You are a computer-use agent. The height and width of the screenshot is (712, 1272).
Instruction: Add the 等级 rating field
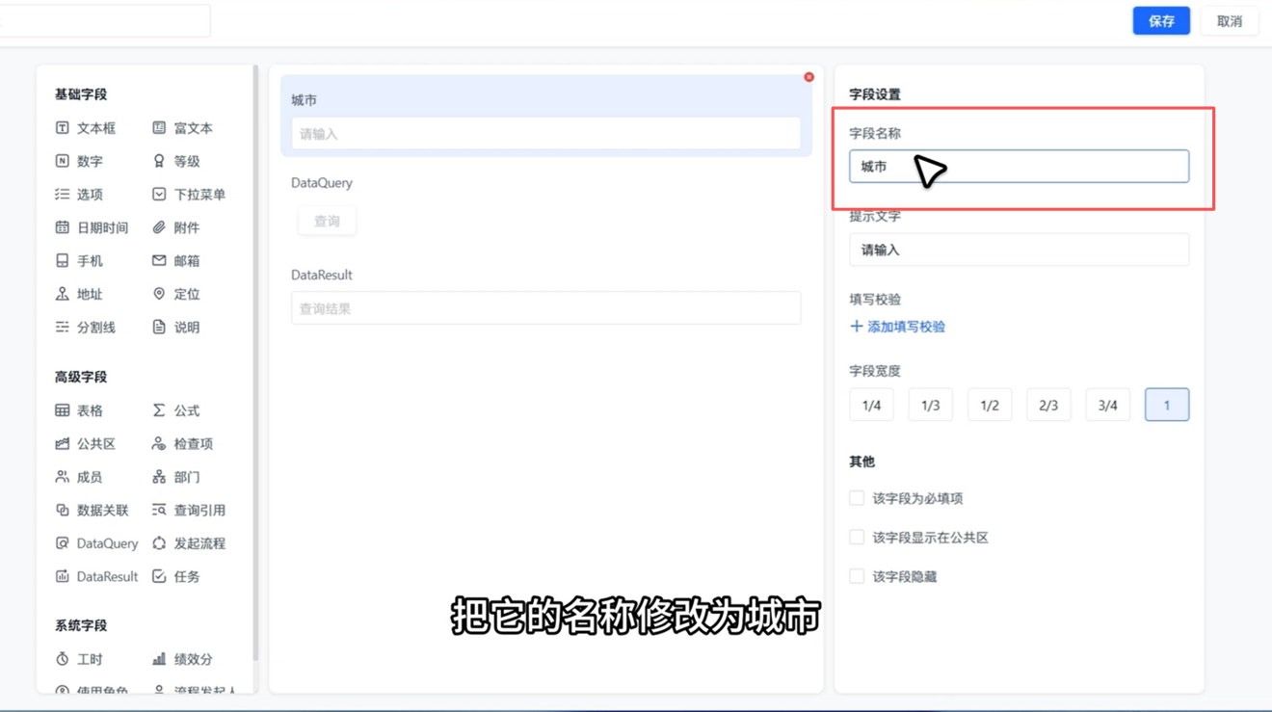pos(176,161)
